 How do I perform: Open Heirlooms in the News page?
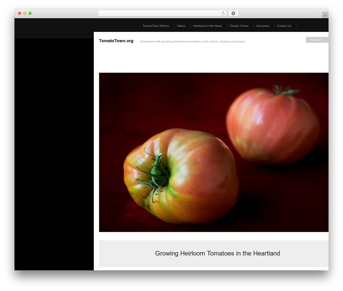pos(207,26)
